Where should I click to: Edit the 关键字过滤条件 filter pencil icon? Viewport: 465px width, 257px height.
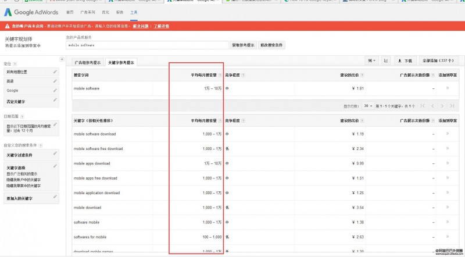pos(55,154)
